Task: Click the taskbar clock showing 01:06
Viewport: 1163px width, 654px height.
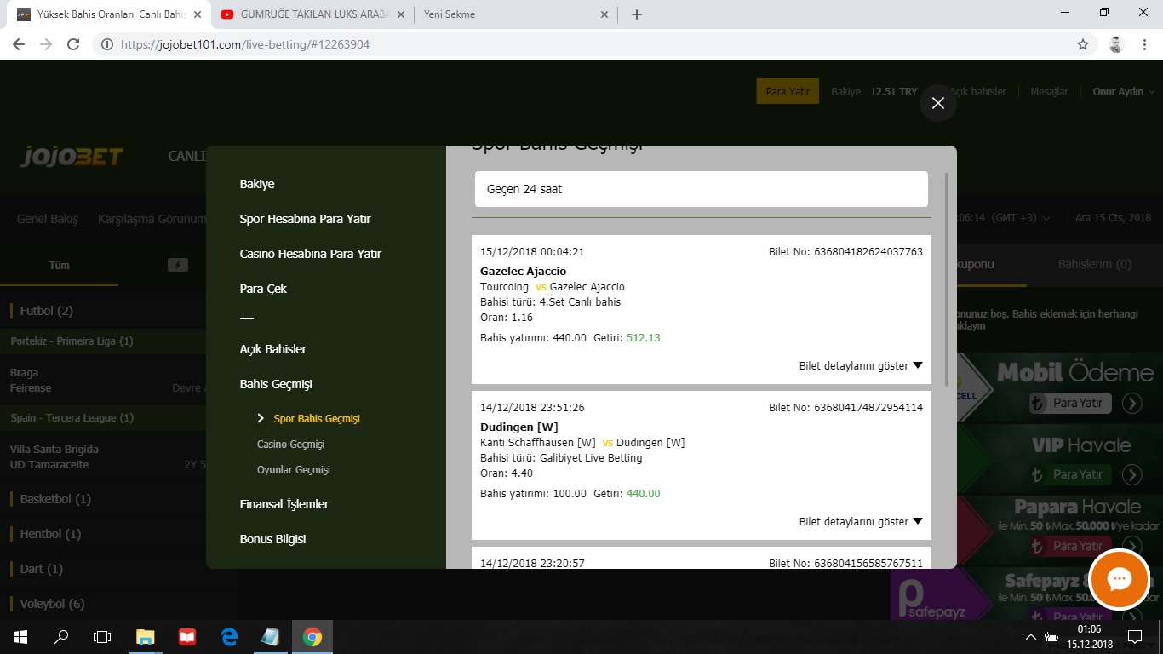Action: [1090, 636]
